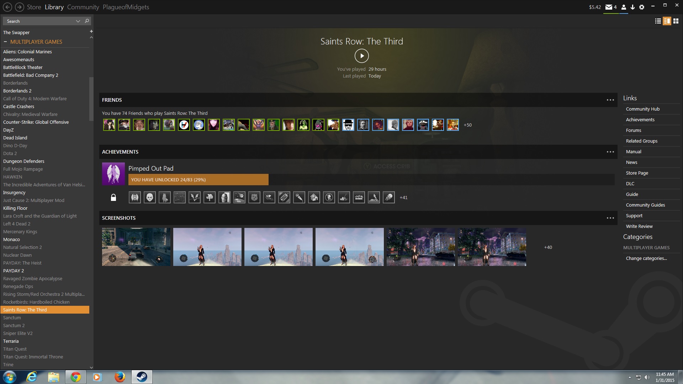Click the first locked achievement icon

pyautogui.click(x=135, y=197)
